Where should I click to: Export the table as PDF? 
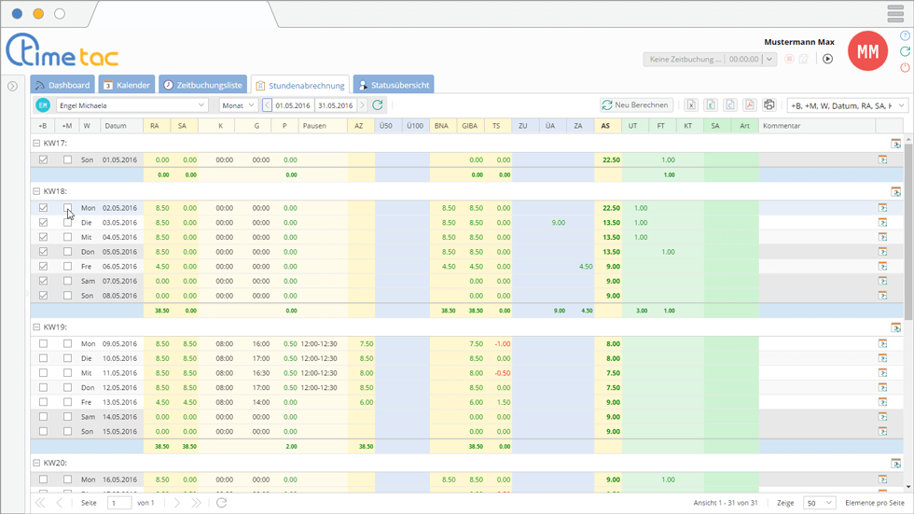750,105
